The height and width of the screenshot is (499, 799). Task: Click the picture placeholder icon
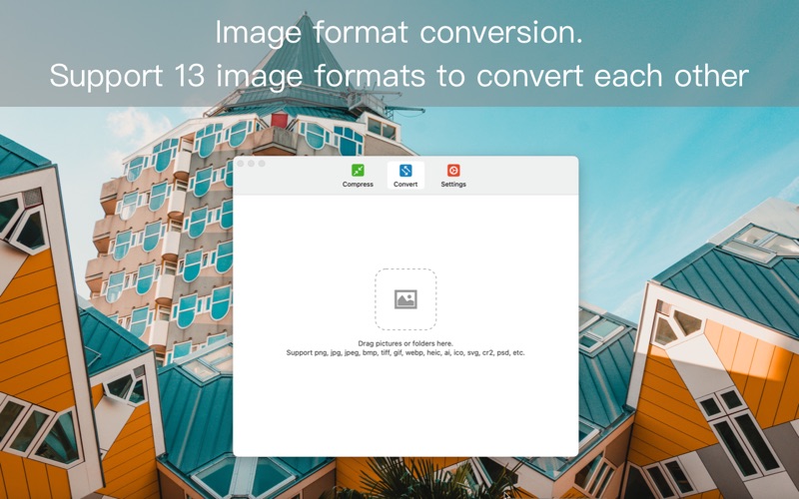(405, 299)
